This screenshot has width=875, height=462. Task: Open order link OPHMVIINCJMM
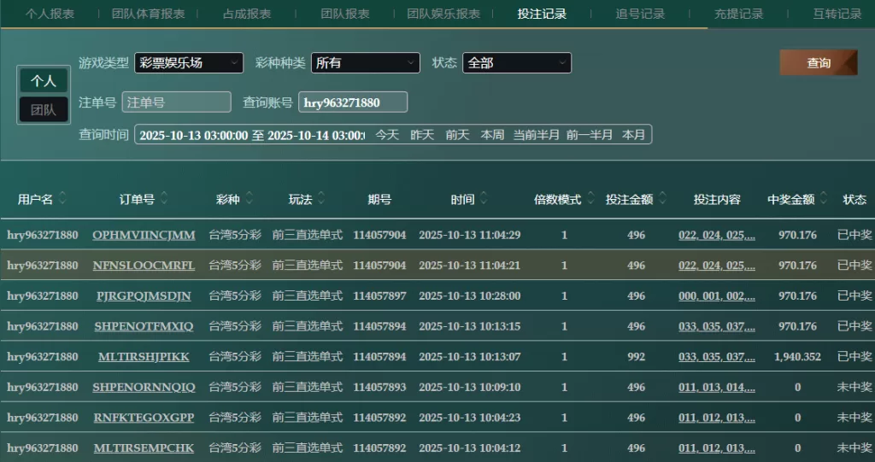click(144, 236)
